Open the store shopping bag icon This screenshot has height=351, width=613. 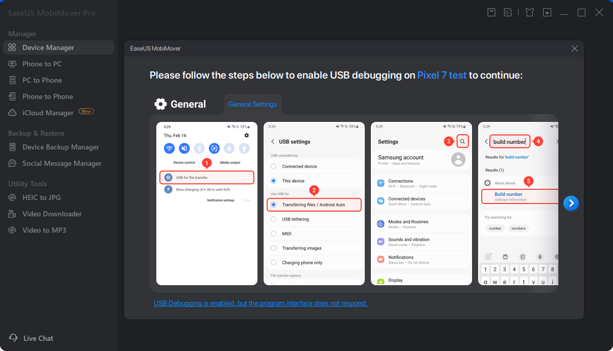491,12
